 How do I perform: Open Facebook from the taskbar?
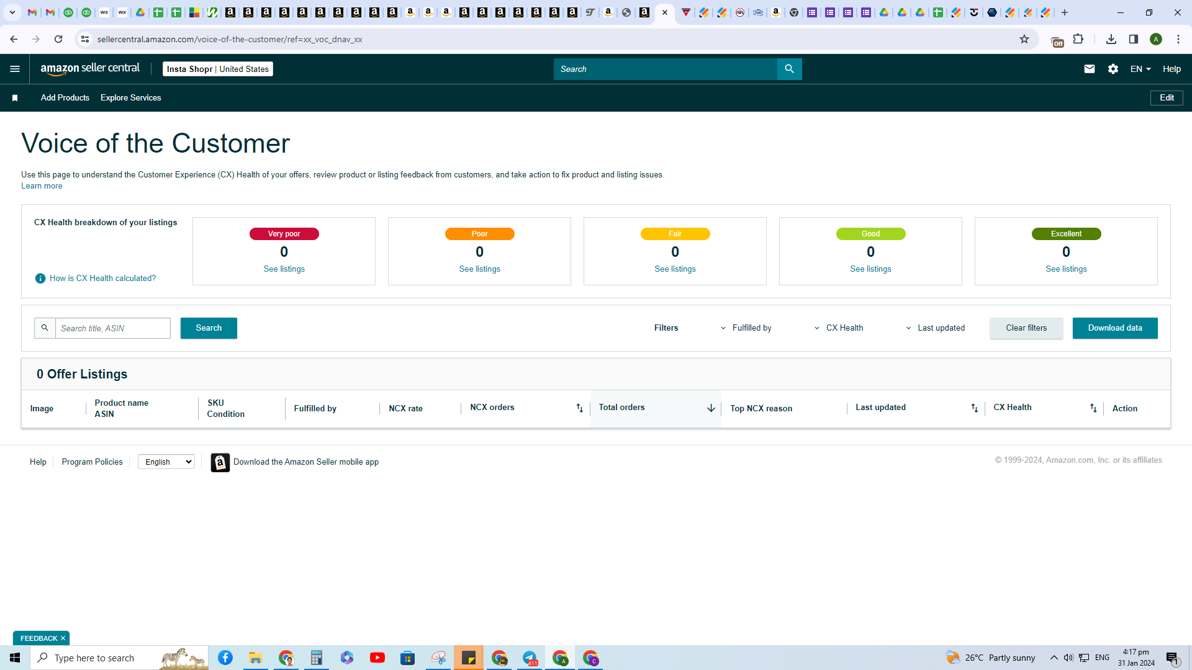[x=225, y=658]
